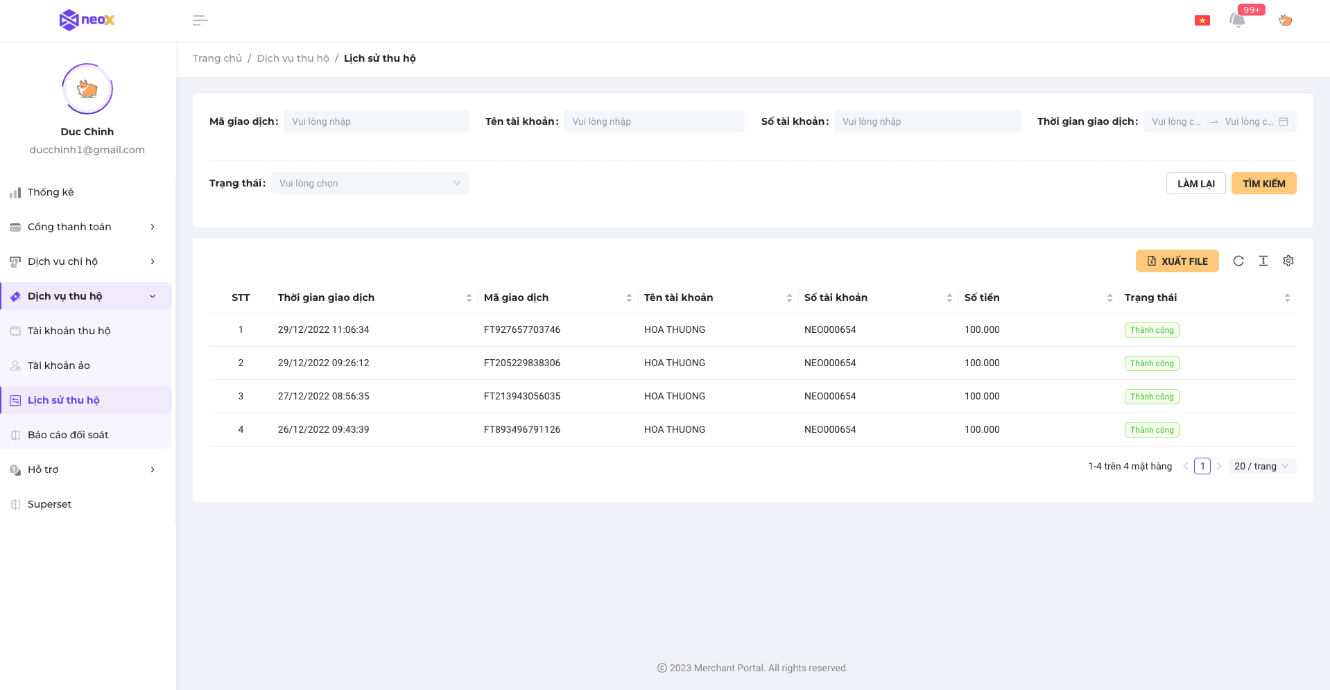
Task: Open table column settings gear icon
Action: 1288,261
